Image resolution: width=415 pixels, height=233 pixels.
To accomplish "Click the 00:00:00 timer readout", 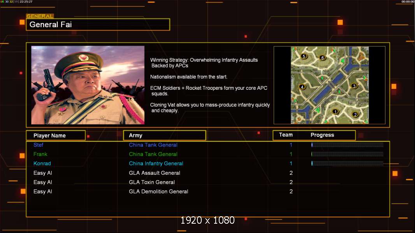I will [408, 2].
